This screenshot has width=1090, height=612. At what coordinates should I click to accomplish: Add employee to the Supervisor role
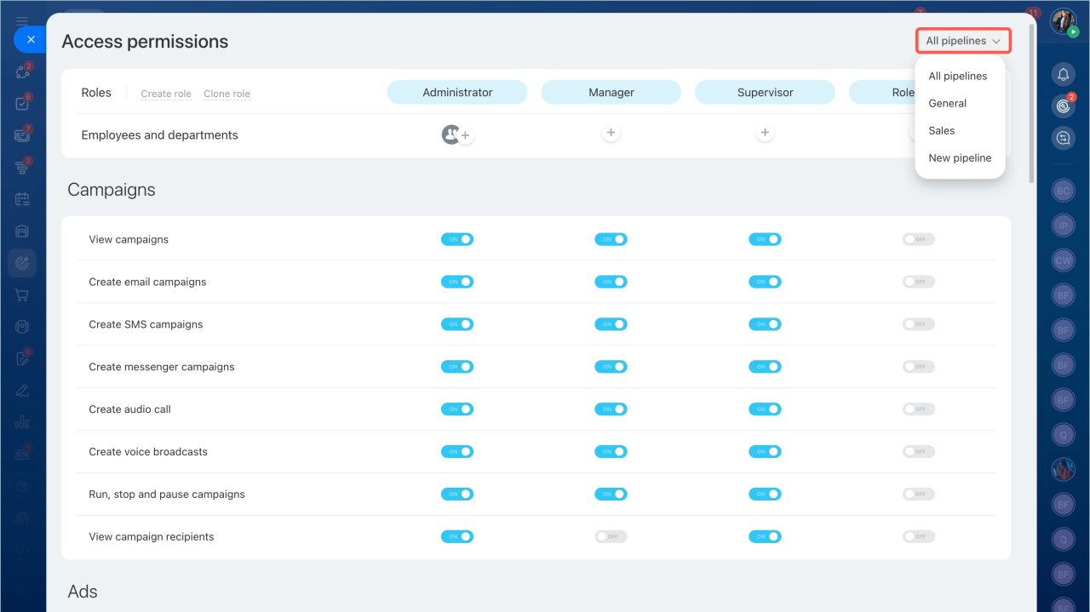tap(765, 133)
